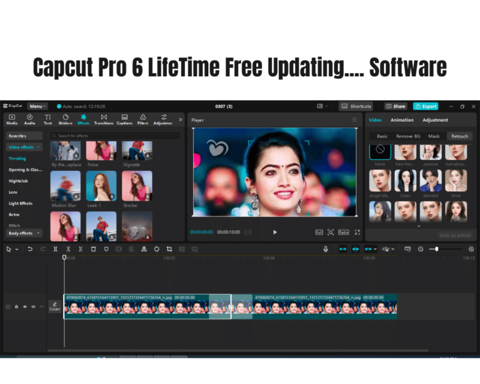The height and width of the screenshot is (384, 480).
Task: Select the Mask sub-tab
Action: 434,136
